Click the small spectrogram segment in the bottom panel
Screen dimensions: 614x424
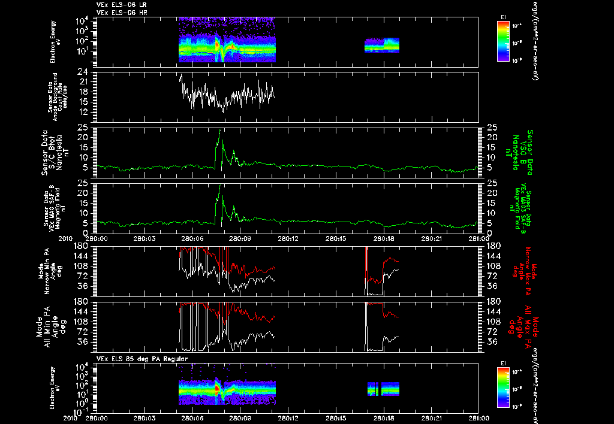(383, 389)
